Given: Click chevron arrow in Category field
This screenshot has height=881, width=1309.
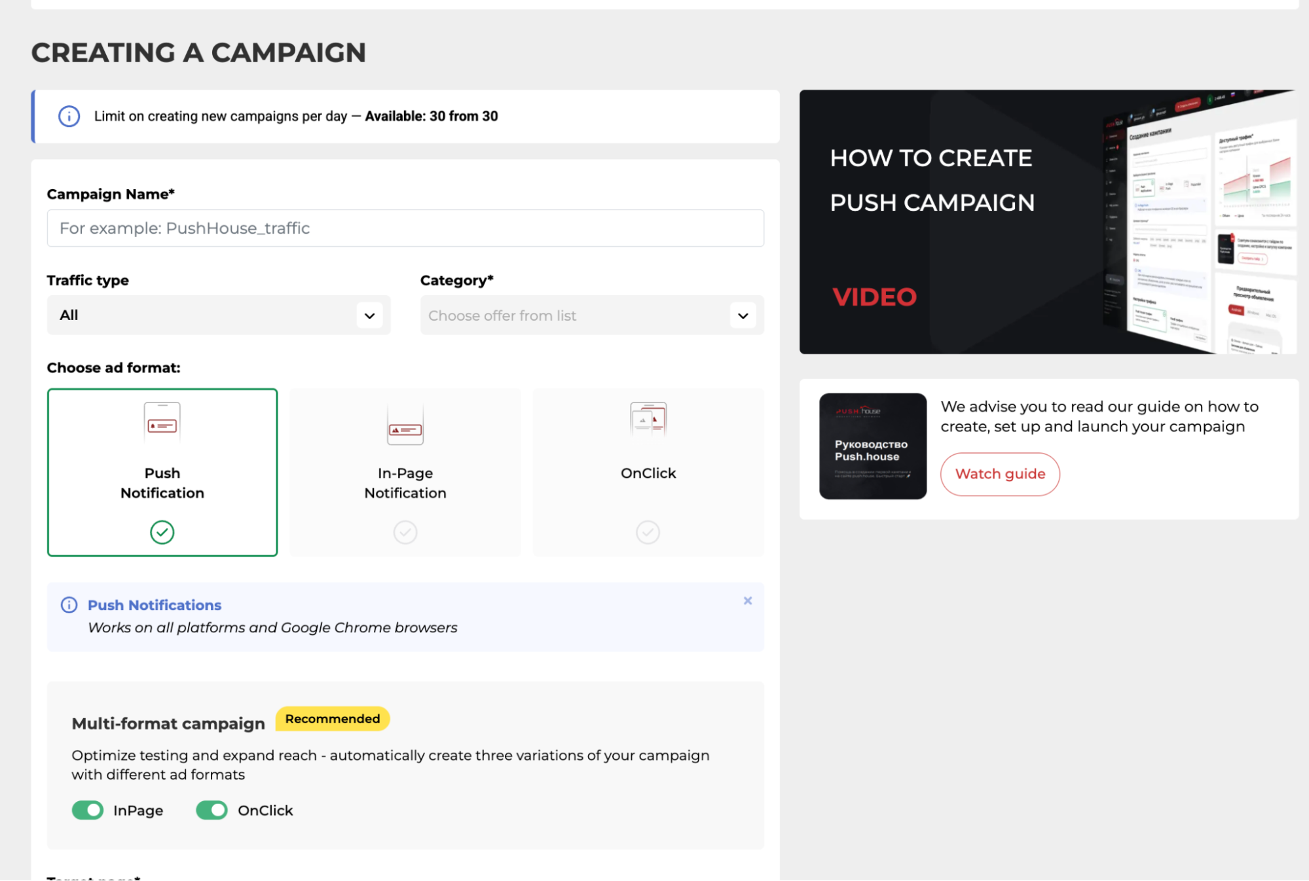Looking at the screenshot, I should click(743, 315).
